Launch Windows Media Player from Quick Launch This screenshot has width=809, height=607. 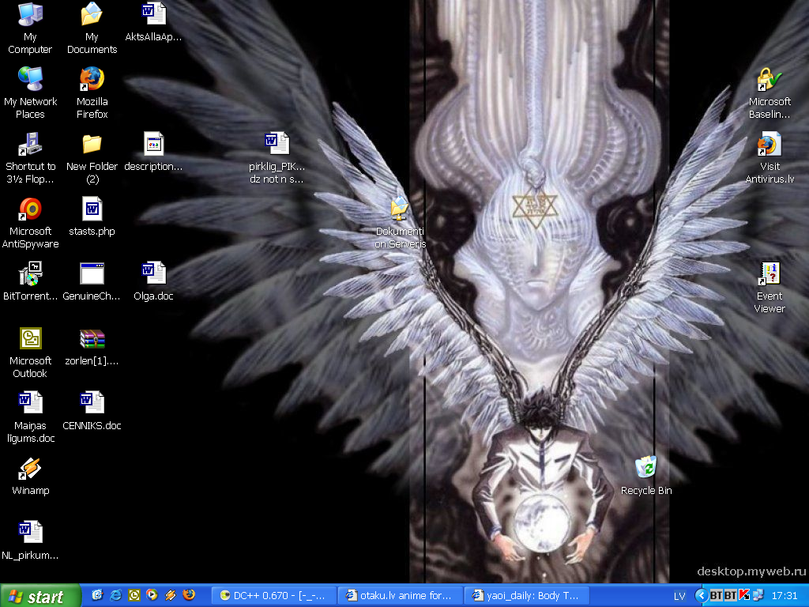tap(152, 595)
